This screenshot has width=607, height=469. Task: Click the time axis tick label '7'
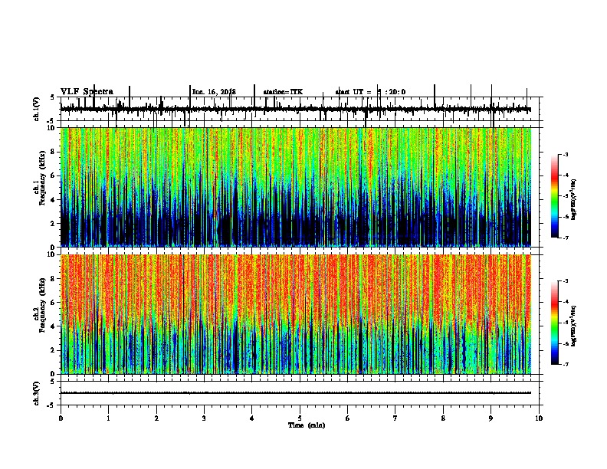[x=395, y=418]
